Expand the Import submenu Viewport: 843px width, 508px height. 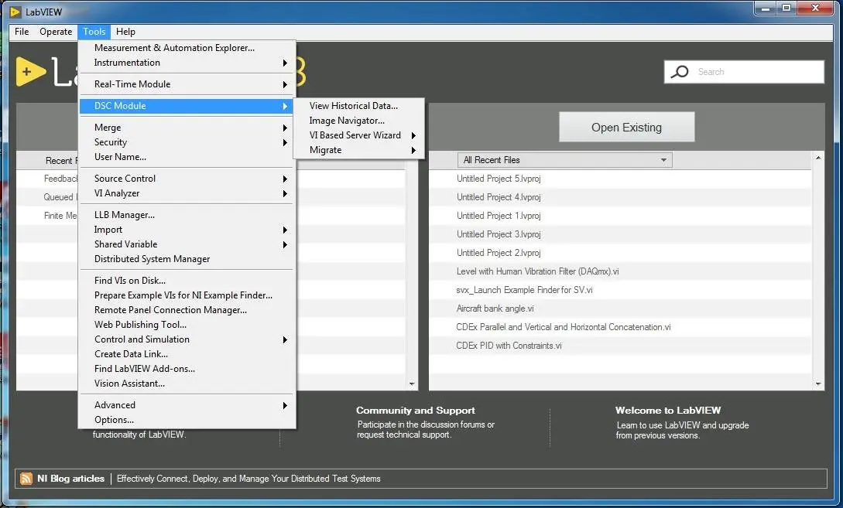coord(187,230)
